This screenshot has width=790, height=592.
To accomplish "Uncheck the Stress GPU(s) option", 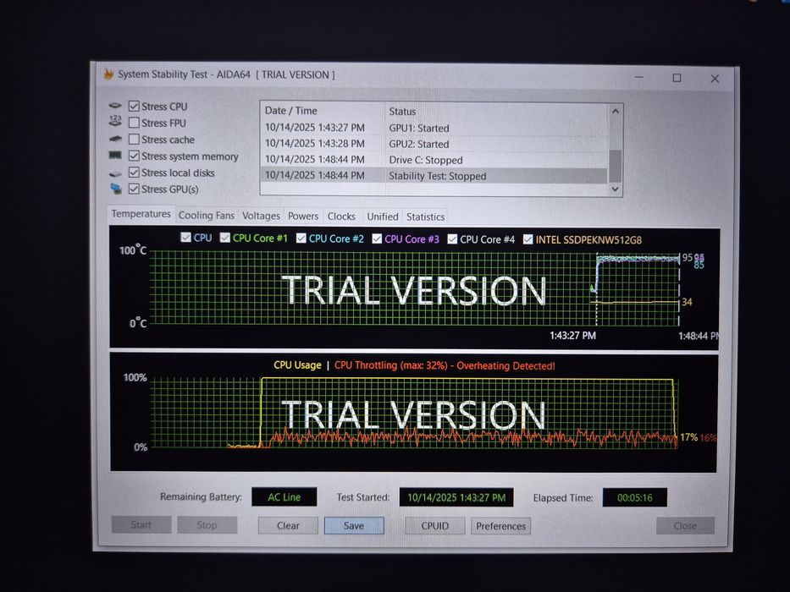I will click(x=134, y=189).
